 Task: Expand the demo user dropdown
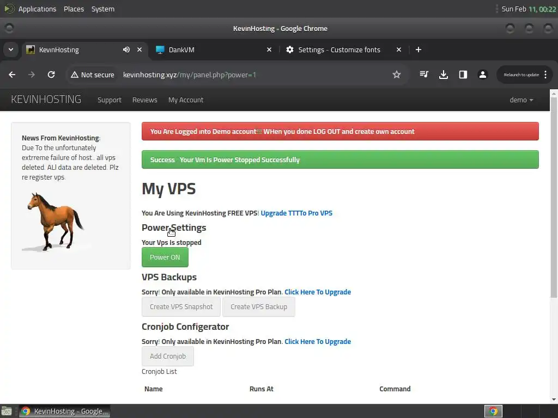(521, 100)
